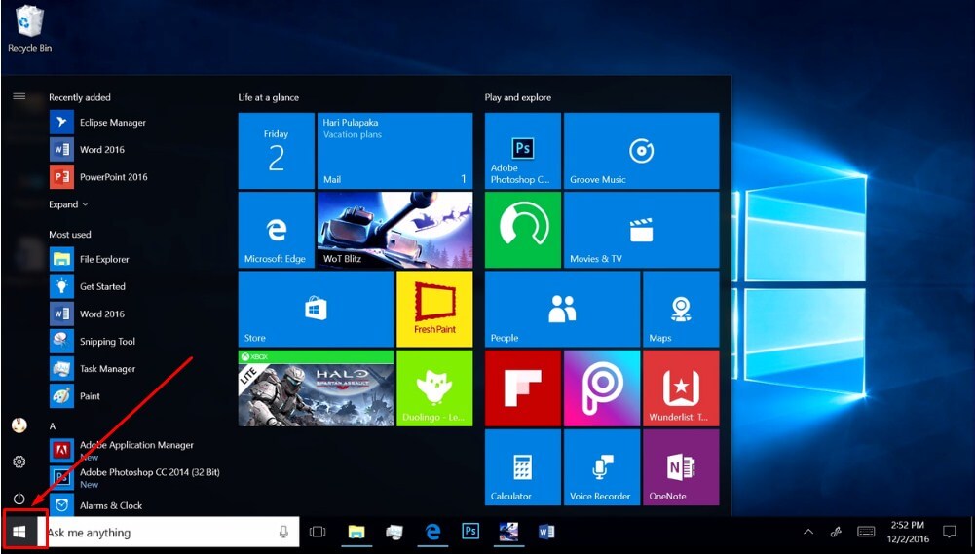Open File Explorer from Most used
This screenshot has height=554, width=975.
click(x=91, y=259)
